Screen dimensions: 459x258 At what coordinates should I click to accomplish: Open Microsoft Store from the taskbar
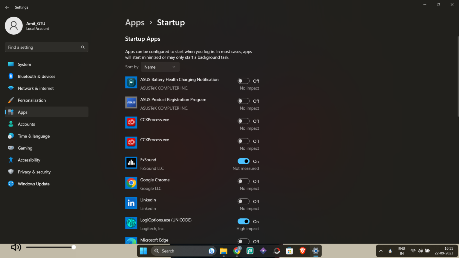pyautogui.click(x=289, y=251)
